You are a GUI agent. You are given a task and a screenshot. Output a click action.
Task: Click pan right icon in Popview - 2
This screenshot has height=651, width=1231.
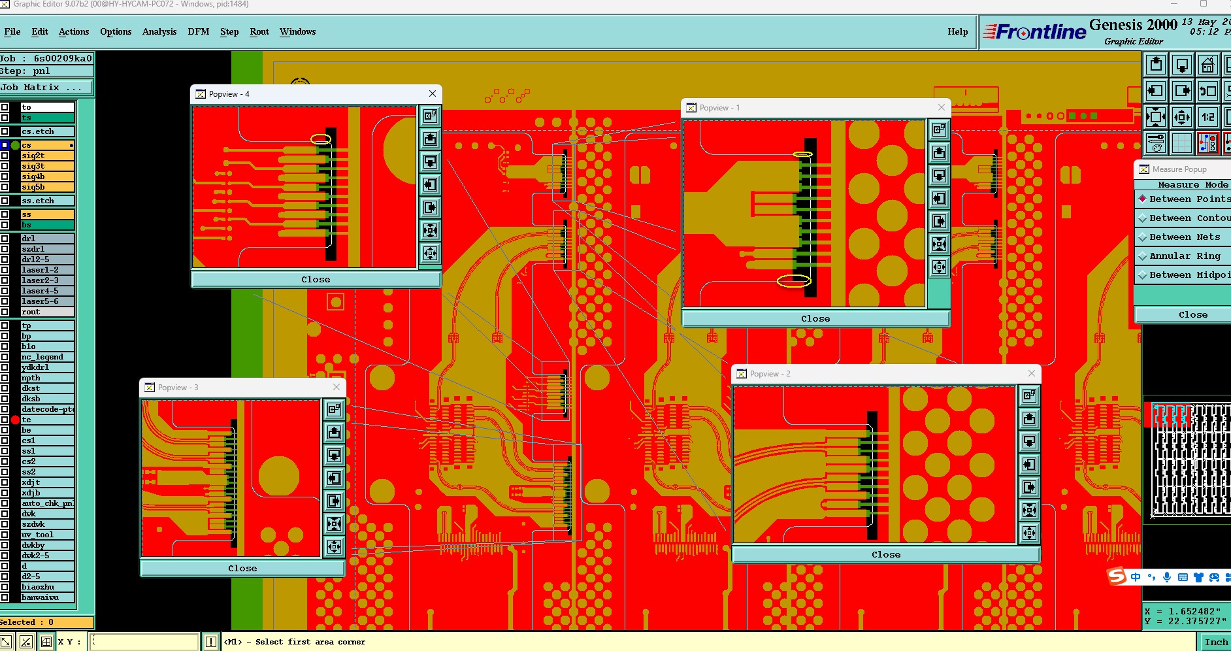(1029, 488)
